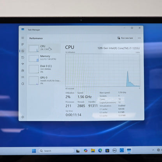Click the Disk 0 mini graph thumbnail
162x162 pixels.
[x=34, y=69]
